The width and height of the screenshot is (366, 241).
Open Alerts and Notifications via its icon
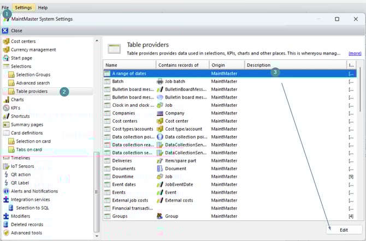pyautogui.click(x=6, y=191)
